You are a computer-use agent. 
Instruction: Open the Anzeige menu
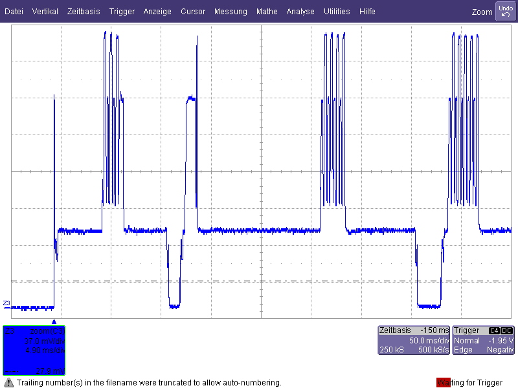157,12
